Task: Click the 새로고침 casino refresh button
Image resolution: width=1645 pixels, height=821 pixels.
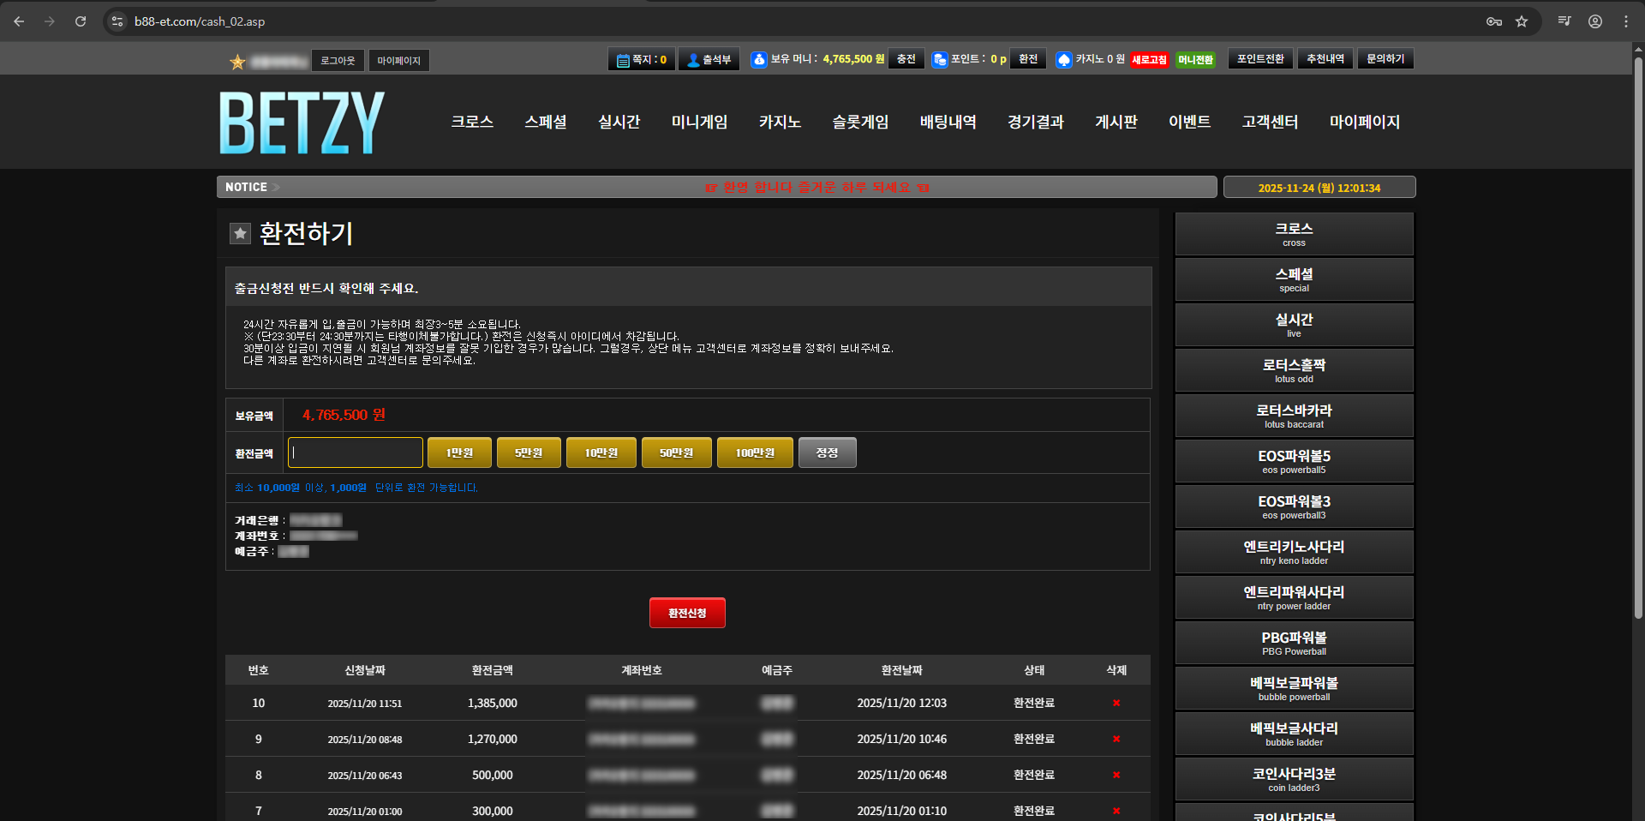Action: coord(1149,60)
